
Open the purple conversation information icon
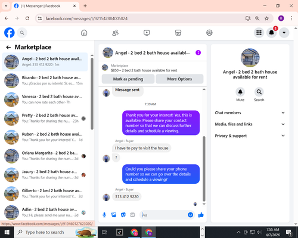(198, 53)
